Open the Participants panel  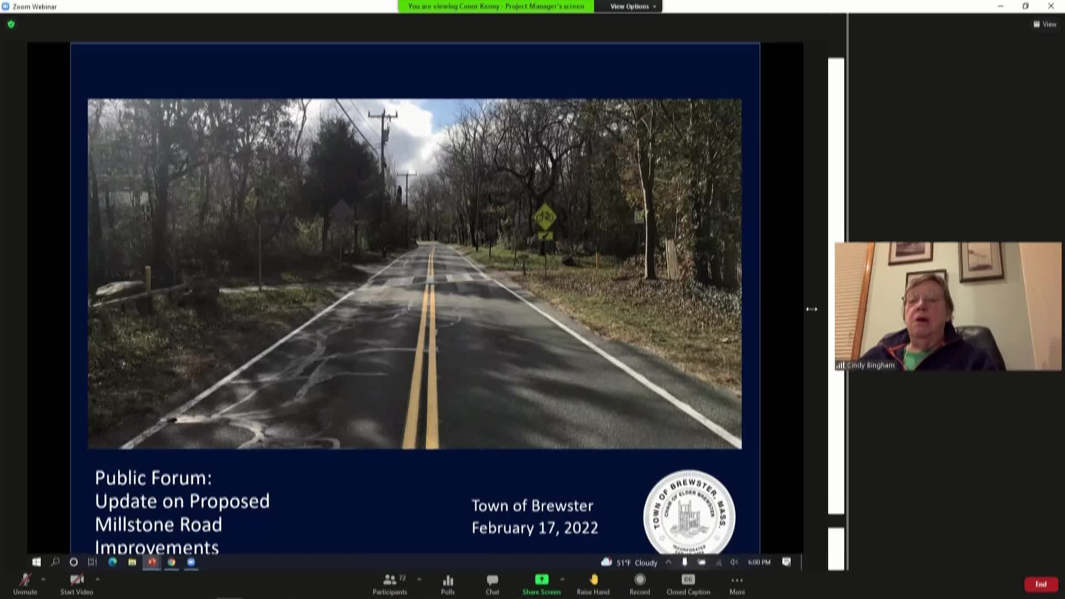click(389, 584)
